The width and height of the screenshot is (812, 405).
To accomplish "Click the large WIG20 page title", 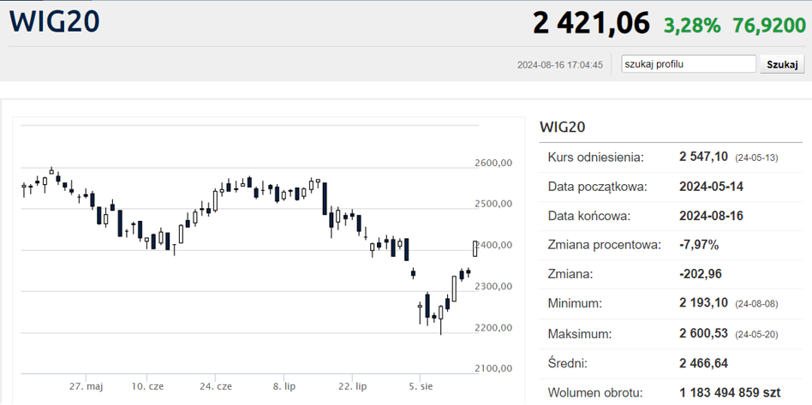I will tap(54, 22).
